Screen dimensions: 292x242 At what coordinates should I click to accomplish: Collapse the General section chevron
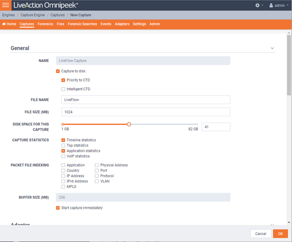coord(272,48)
